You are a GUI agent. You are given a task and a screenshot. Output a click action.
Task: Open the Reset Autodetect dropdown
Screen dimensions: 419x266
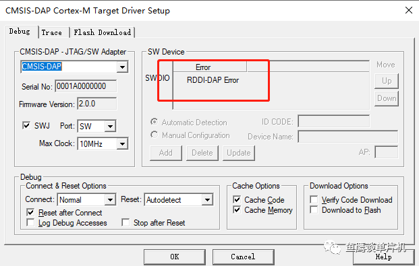pos(207,199)
